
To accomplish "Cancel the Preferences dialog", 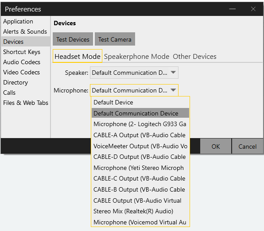I will [x=247, y=146].
